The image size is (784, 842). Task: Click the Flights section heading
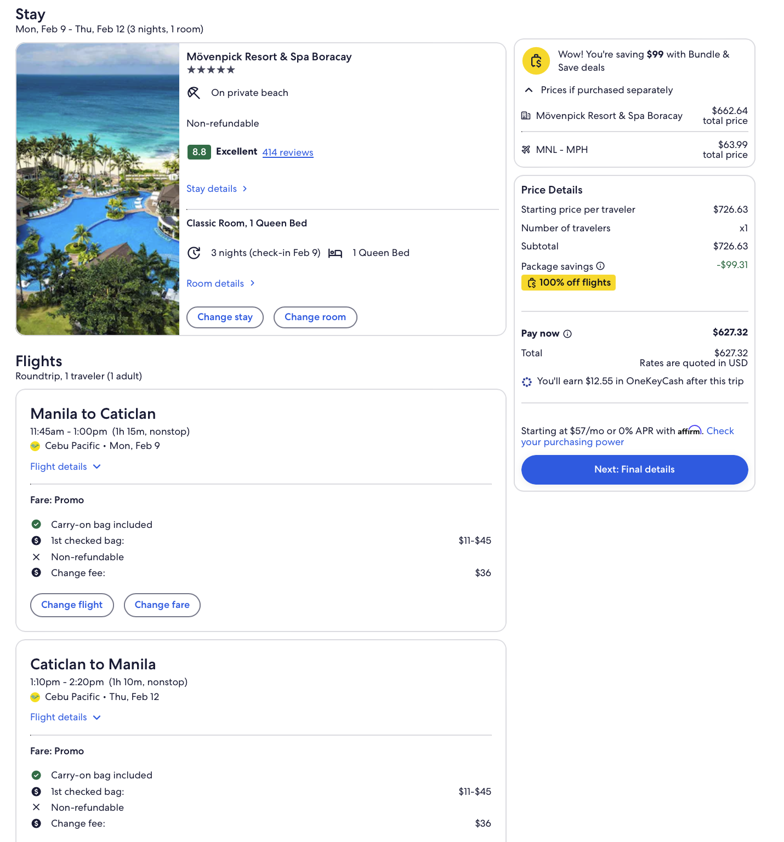39,361
